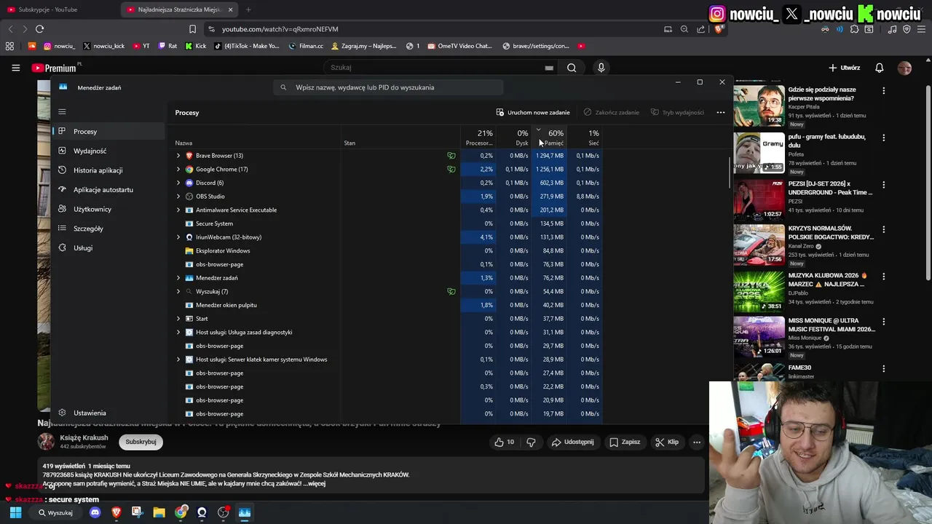Sort processes by Nazwa column

point(256,137)
